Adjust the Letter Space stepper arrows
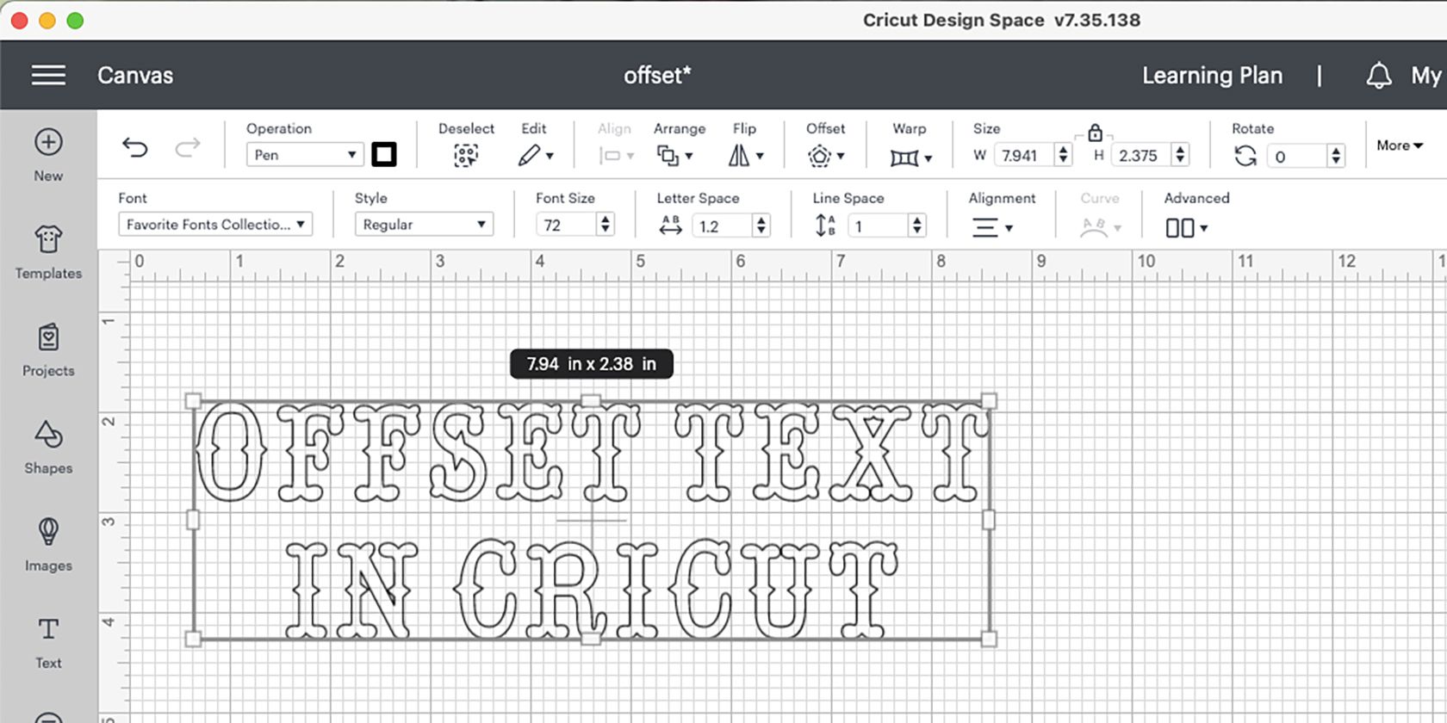This screenshot has width=1447, height=723. click(761, 226)
